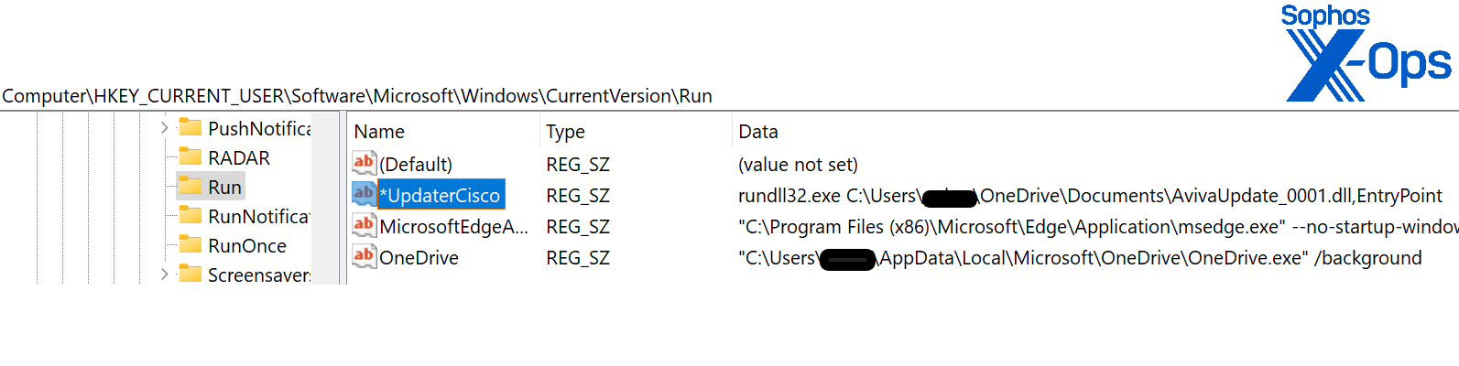Select the *UpdaterCisco registry value

pyautogui.click(x=441, y=195)
